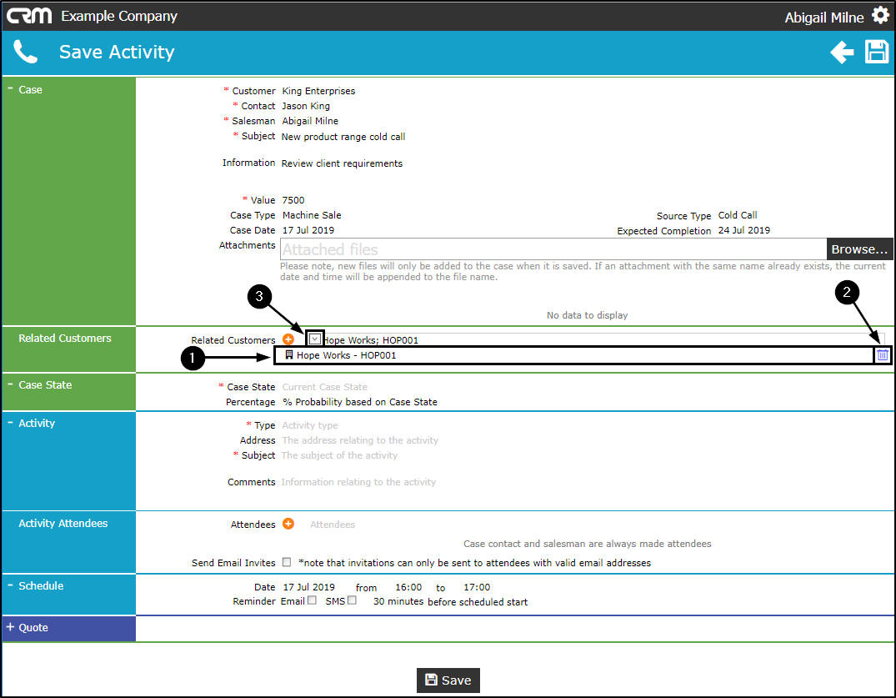Click the Percentage probability field
Screen dimensions: 896x698
tap(360, 402)
